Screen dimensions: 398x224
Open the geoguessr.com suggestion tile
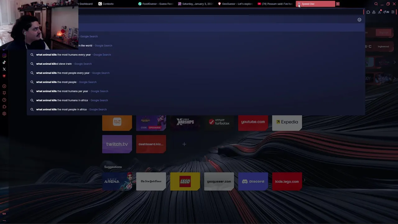coord(219,181)
